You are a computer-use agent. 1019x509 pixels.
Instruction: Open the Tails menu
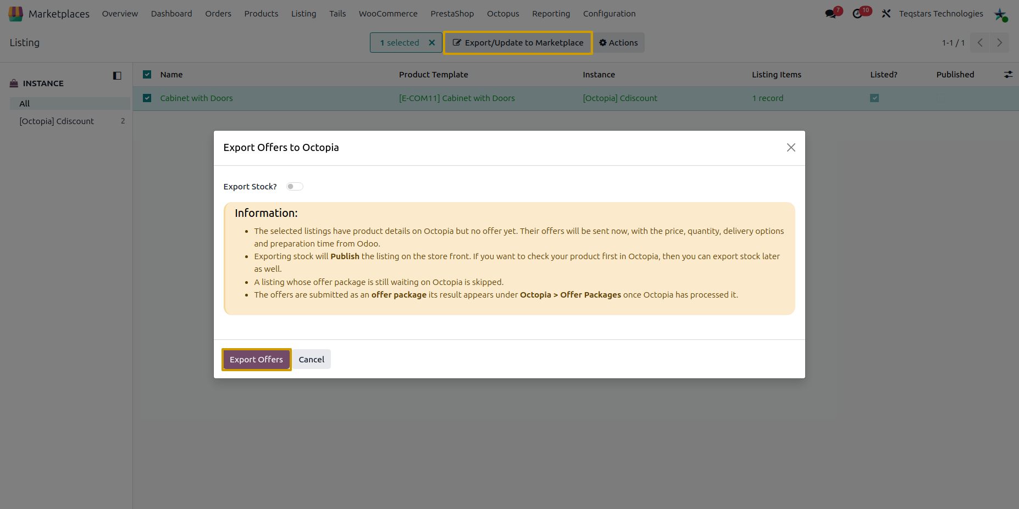click(x=337, y=14)
